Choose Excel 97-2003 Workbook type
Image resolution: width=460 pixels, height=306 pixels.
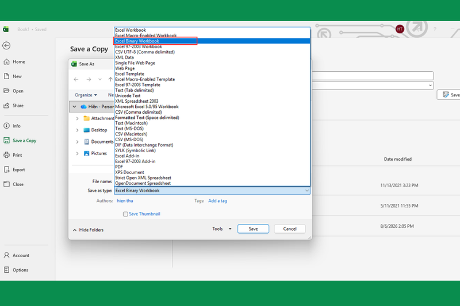(x=212, y=47)
